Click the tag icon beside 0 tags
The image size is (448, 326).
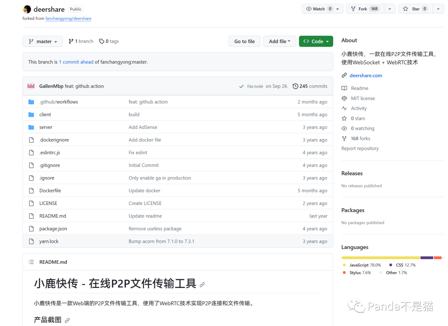point(102,41)
